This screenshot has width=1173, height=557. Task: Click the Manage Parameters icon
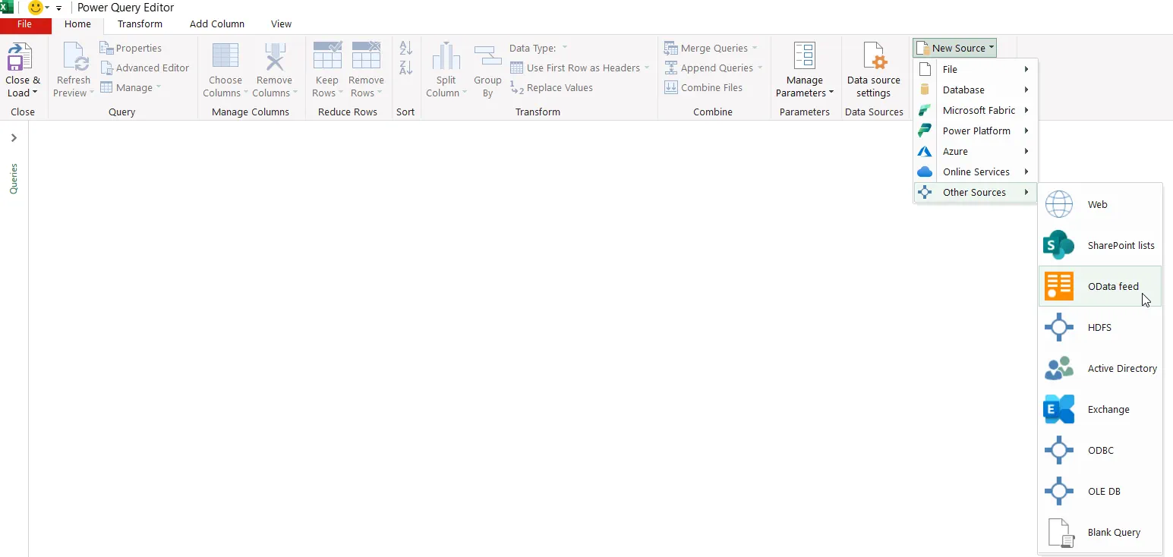click(x=804, y=58)
